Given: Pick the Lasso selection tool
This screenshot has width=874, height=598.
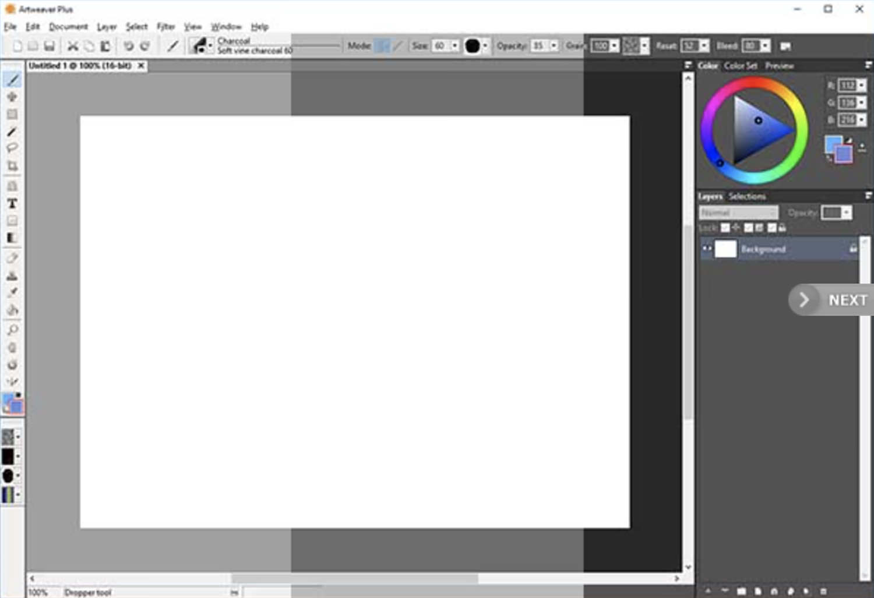Looking at the screenshot, I should (12, 148).
